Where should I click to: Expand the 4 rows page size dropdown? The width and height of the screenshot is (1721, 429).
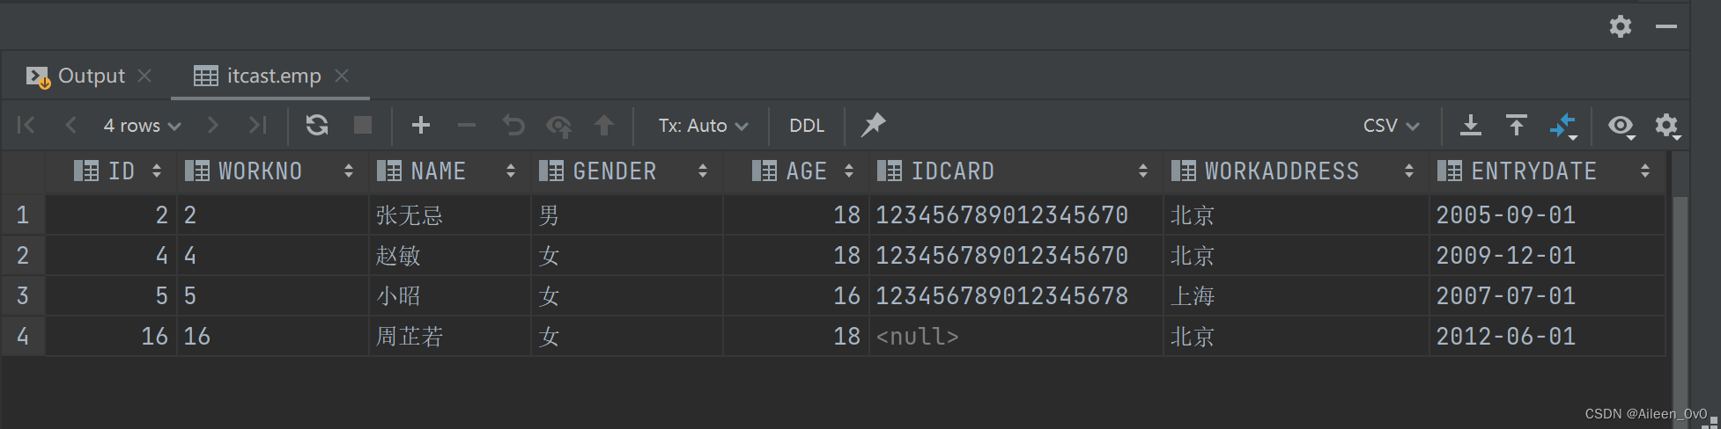(x=142, y=126)
